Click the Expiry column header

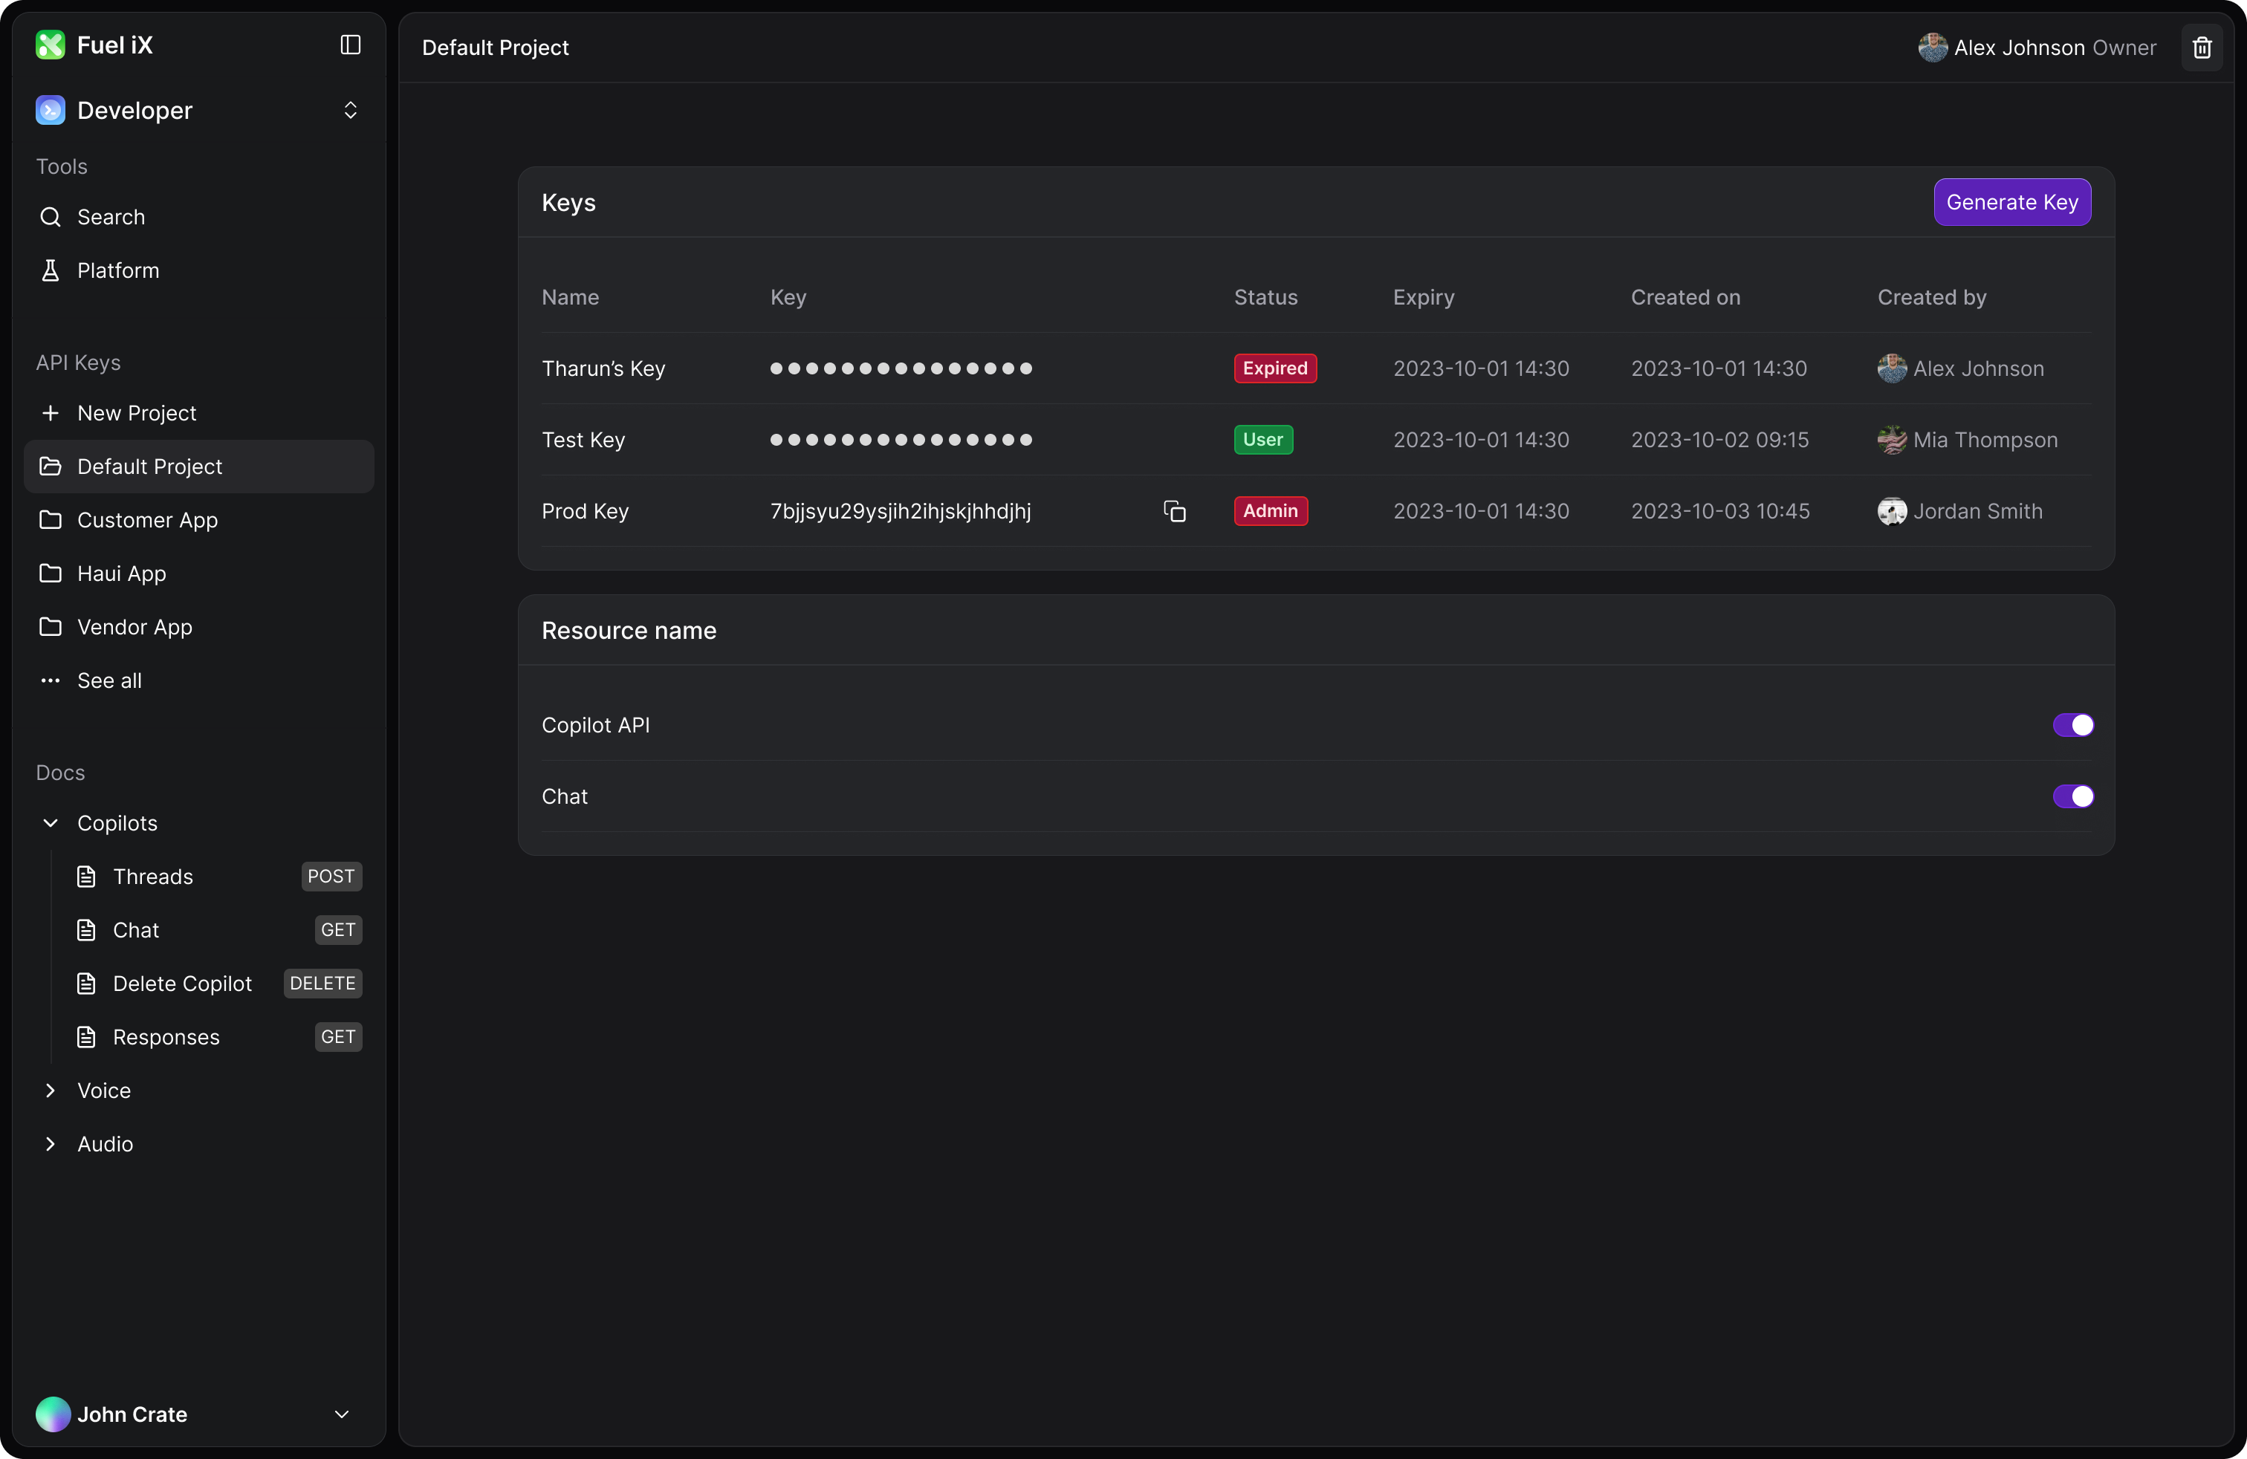pos(1424,297)
